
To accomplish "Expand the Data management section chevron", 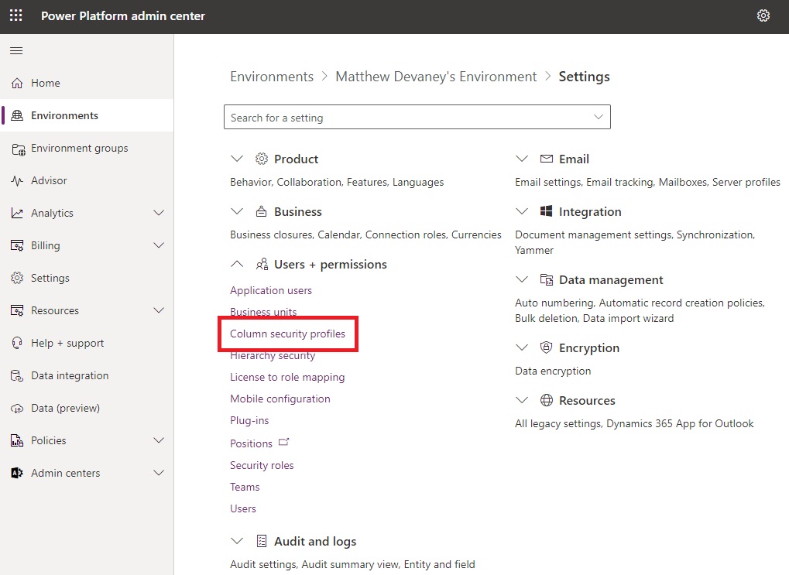I will coord(522,279).
